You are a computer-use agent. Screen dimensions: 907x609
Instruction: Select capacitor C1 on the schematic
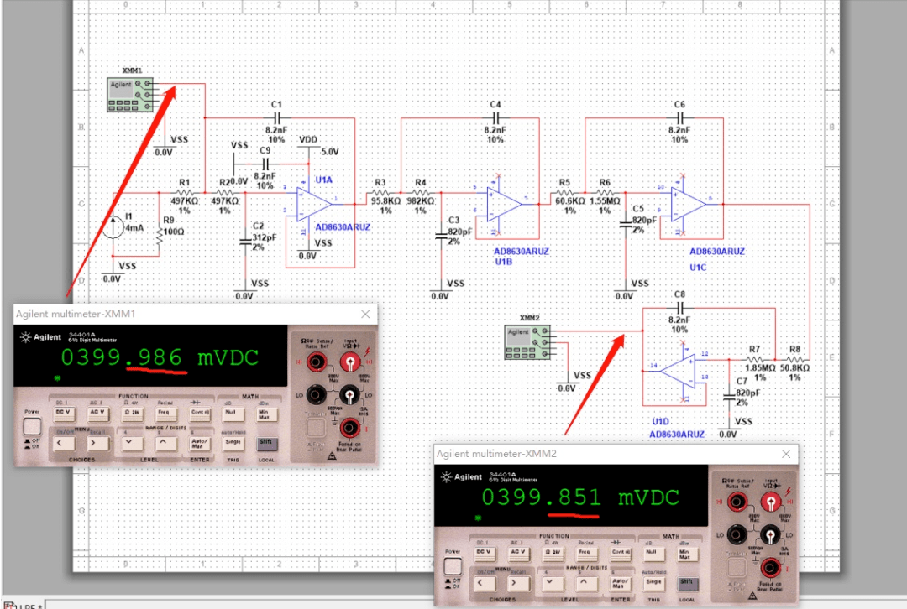click(x=276, y=117)
